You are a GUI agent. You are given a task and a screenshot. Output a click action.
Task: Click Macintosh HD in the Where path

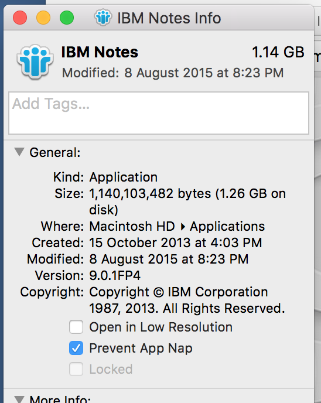[x=132, y=227]
